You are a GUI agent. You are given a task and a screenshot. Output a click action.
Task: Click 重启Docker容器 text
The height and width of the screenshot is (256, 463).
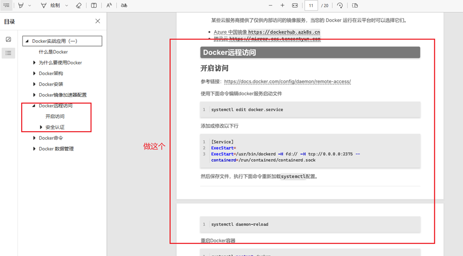pyautogui.click(x=218, y=240)
